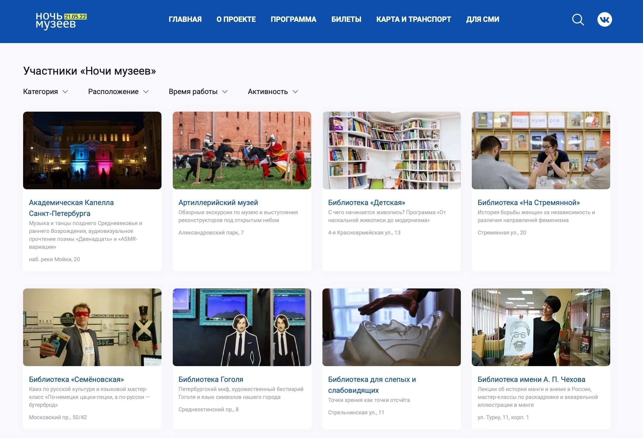643x438 pixels.
Task: Expand the Категория filter dropdown
Action: tap(46, 92)
